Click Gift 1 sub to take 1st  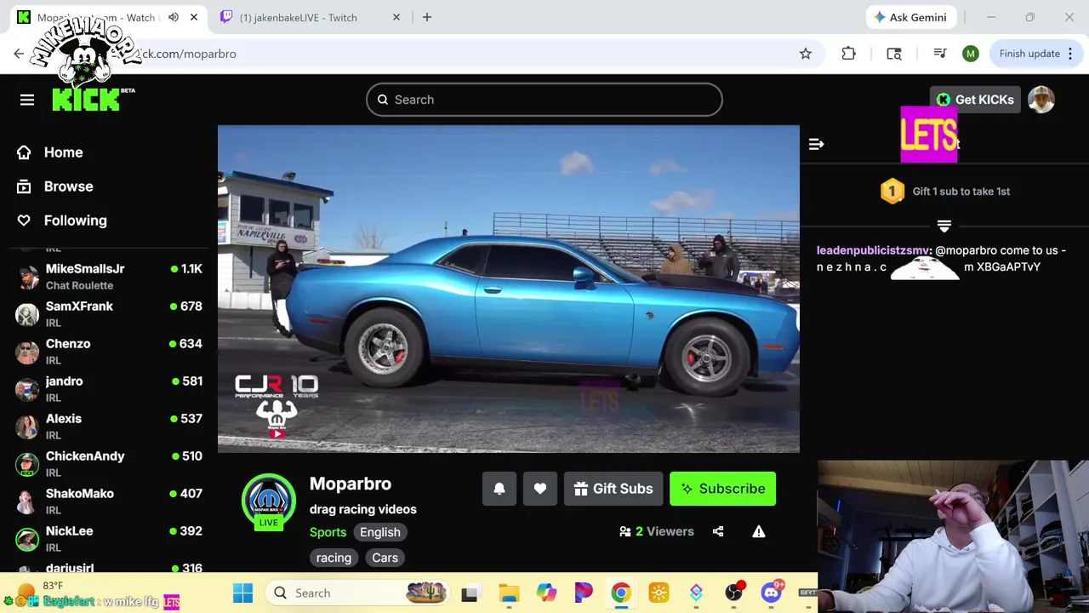coord(961,192)
